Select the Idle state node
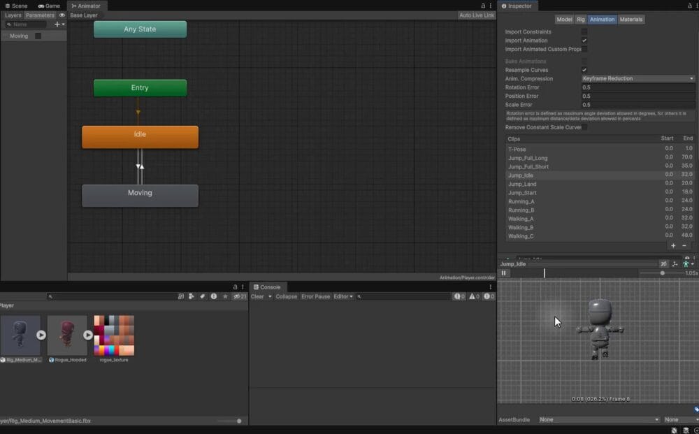The width and height of the screenshot is (699, 434). point(140,137)
